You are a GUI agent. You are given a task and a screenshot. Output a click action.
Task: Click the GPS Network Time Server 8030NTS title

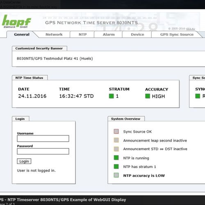[x=91, y=23]
